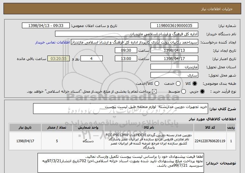Select the خدمت radio button
This screenshot has height=173, width=245.
178,84
